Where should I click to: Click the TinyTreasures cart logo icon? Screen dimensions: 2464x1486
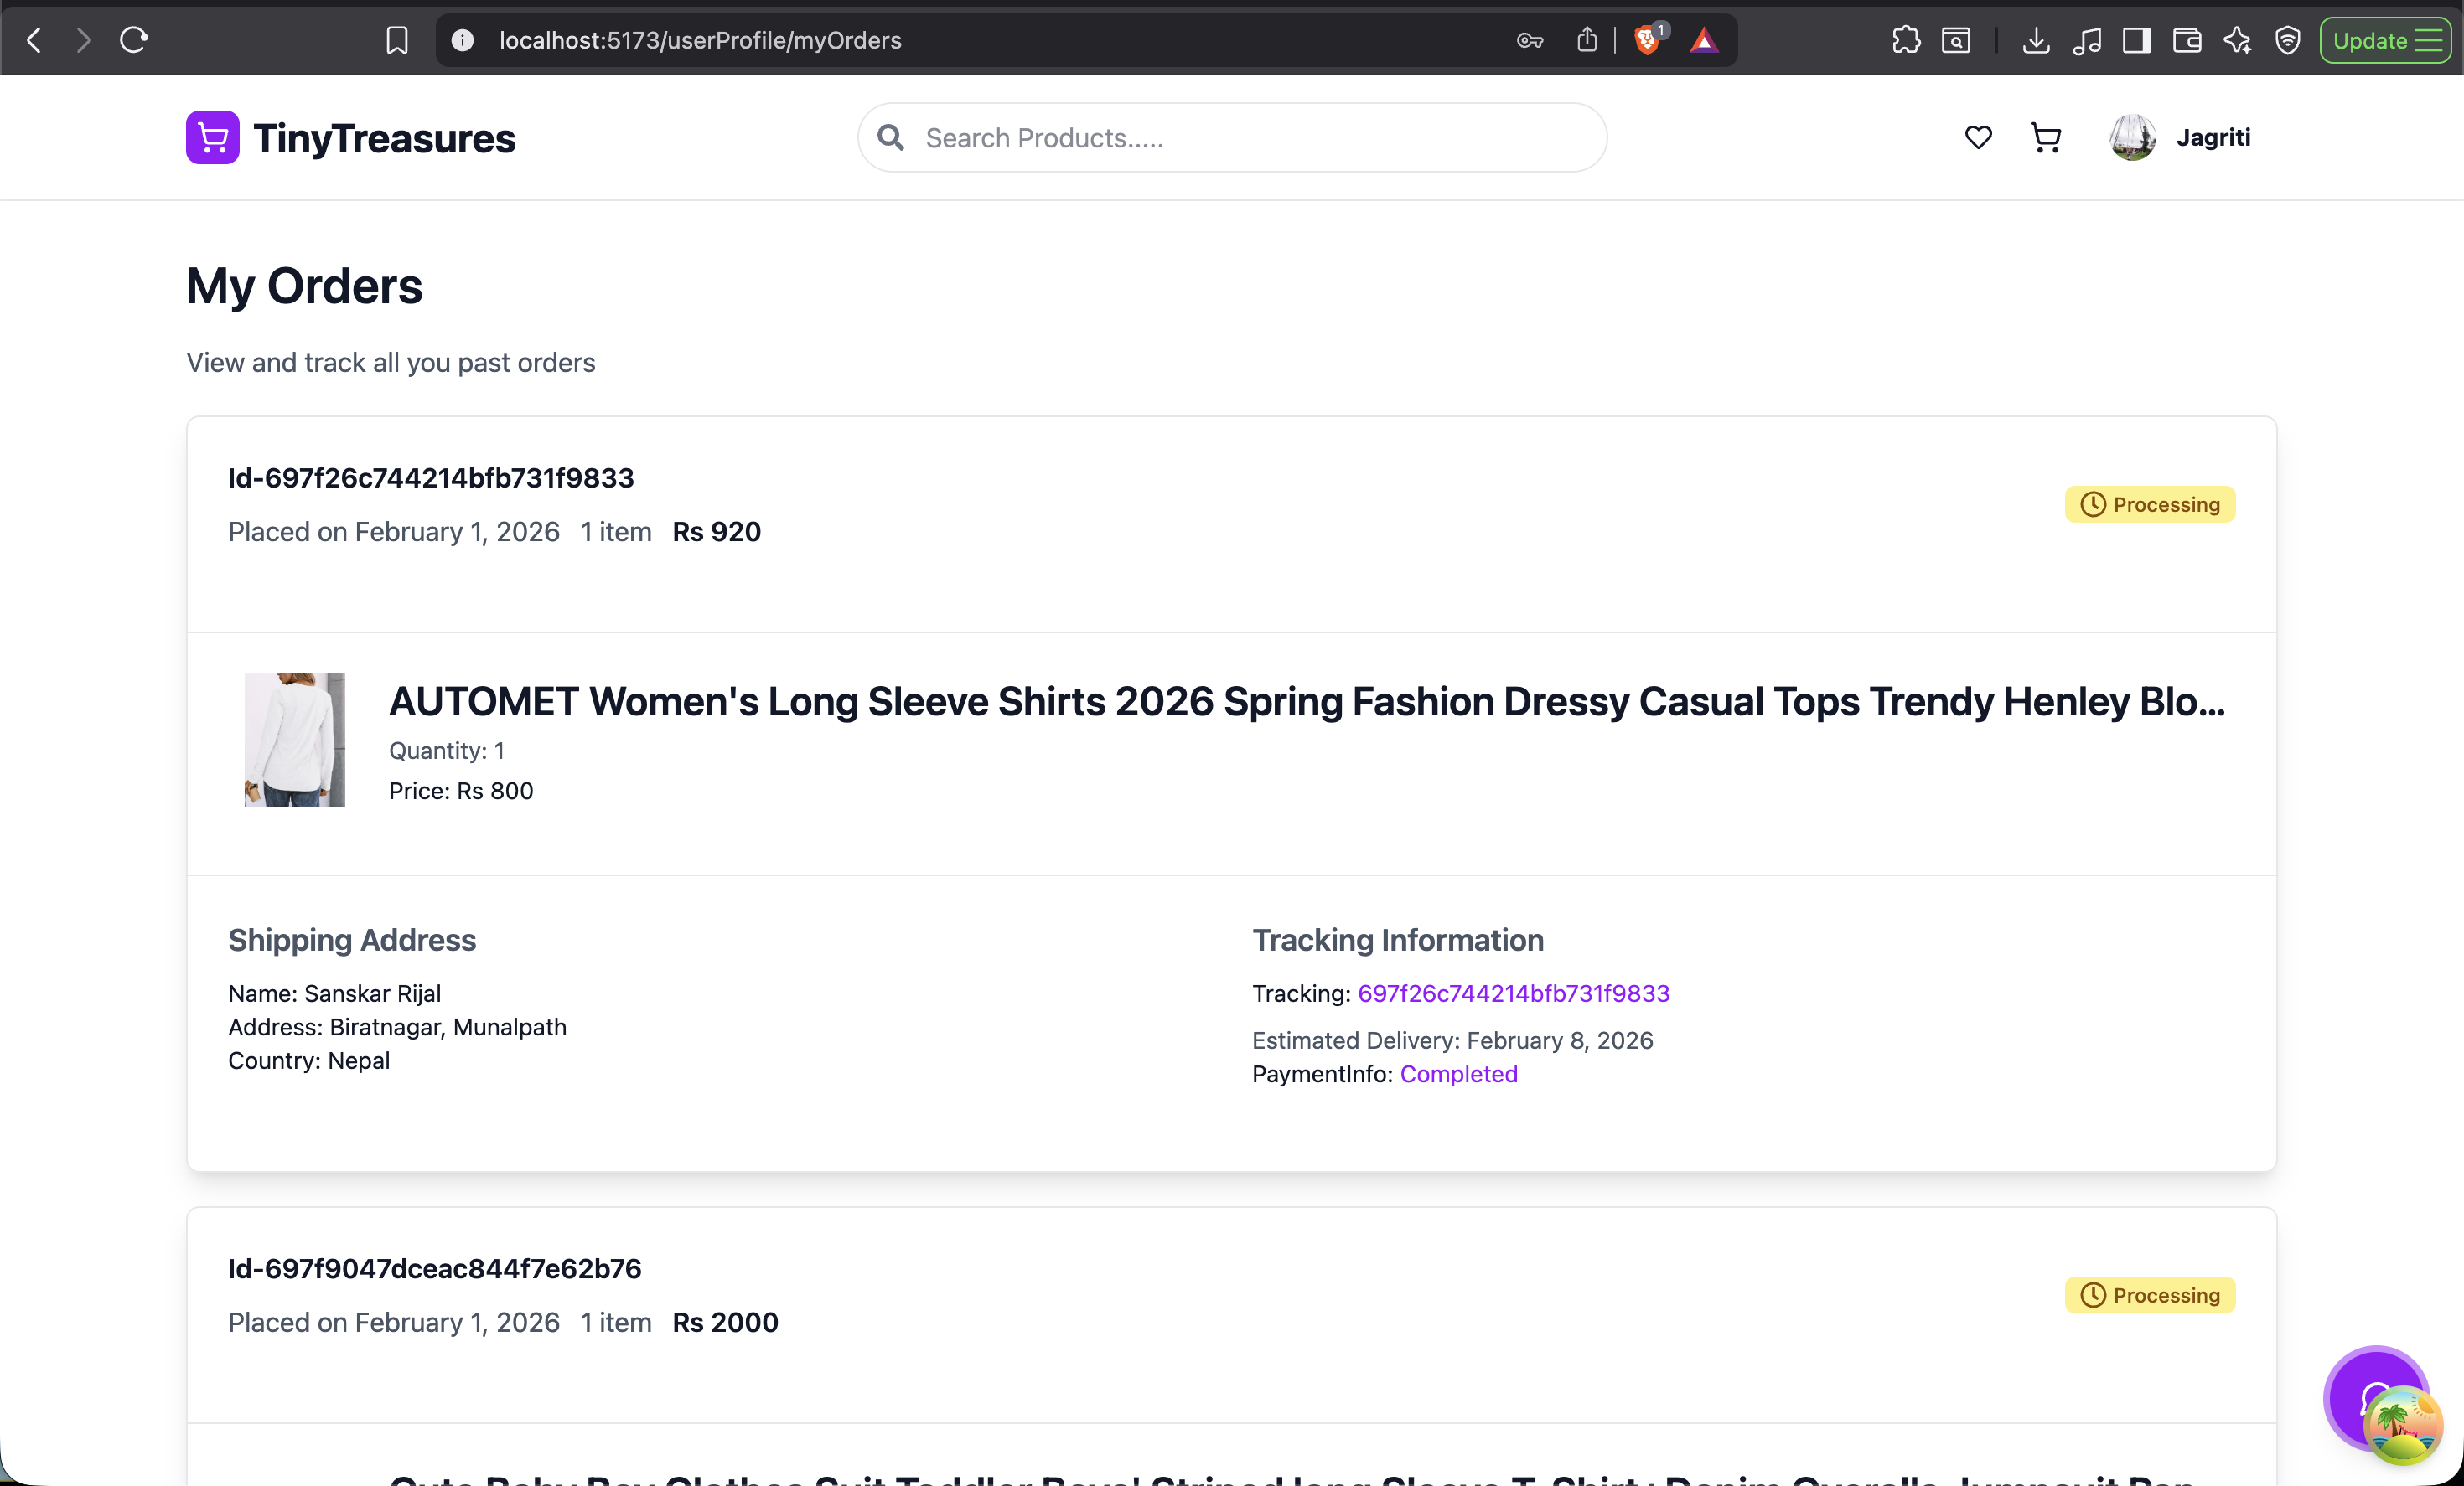point(213,137)
